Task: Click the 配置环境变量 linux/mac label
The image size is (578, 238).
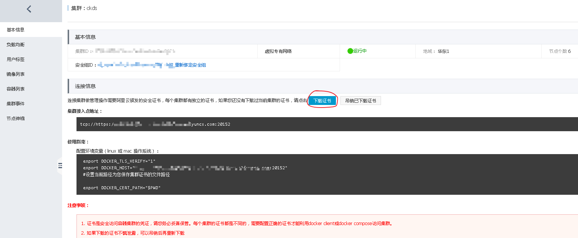Action: coord(118,151)
